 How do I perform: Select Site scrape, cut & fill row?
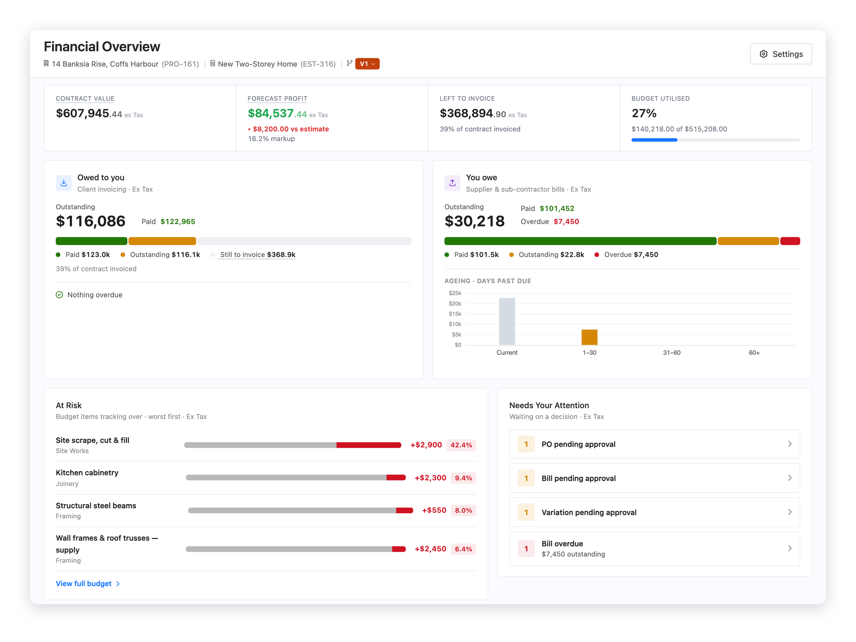(266, 445)
